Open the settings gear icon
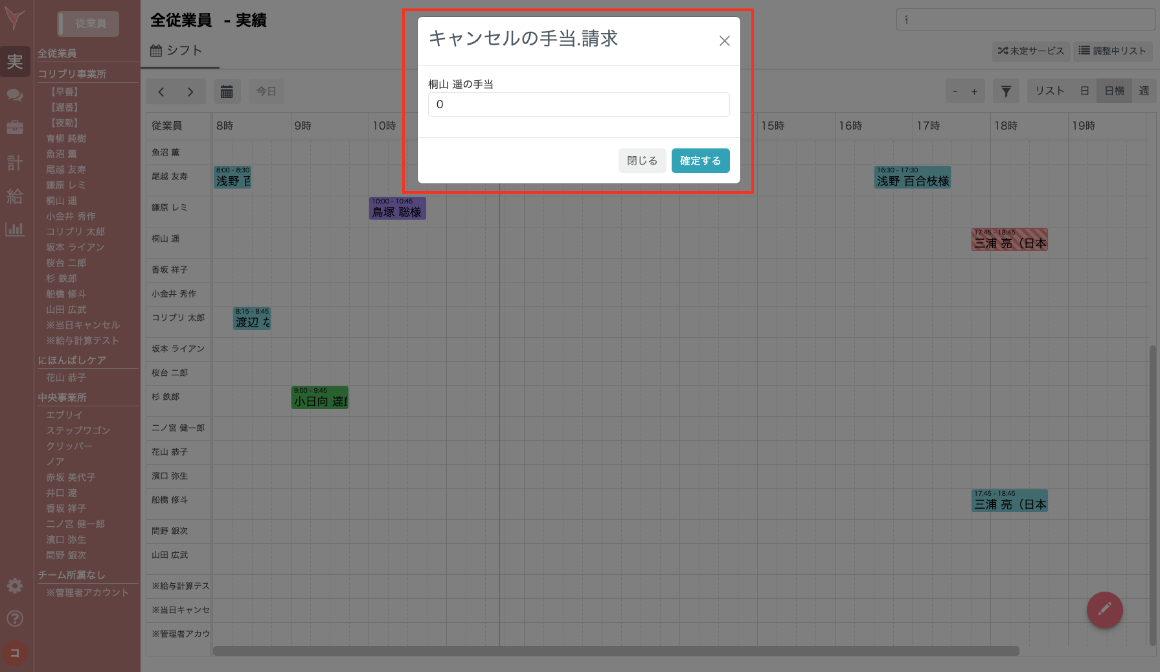The height and width of the screenshot is (672, 1160). 15,585
